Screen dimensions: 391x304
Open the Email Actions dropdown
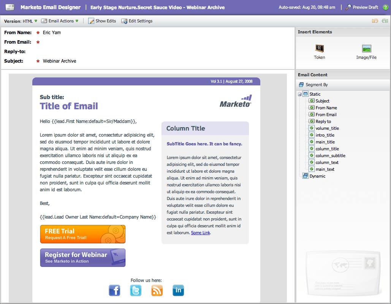pyautogui.click(x=61, y=21)
